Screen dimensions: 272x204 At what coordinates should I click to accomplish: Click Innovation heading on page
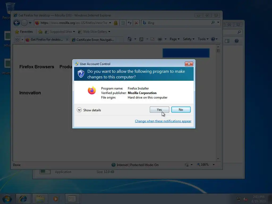tap(30, 93)
